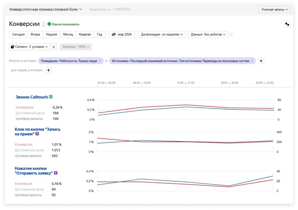
Task: Open the 'Звонок Calltouch' goal link
Action: tap(32, 97)
